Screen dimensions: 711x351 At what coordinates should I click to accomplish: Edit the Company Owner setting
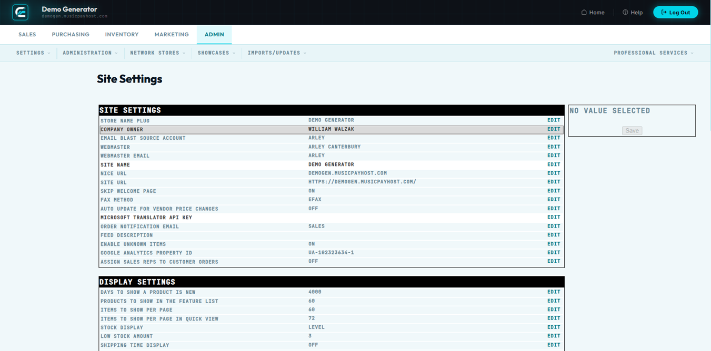point(554,129)
